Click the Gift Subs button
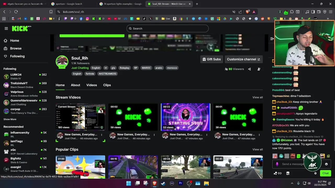This screenshot has height=188, width=335. coord(211,59)
